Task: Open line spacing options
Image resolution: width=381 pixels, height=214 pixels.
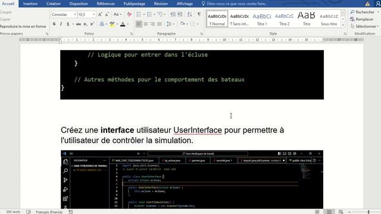Action: pyautogui.click(x=169, y=24)
